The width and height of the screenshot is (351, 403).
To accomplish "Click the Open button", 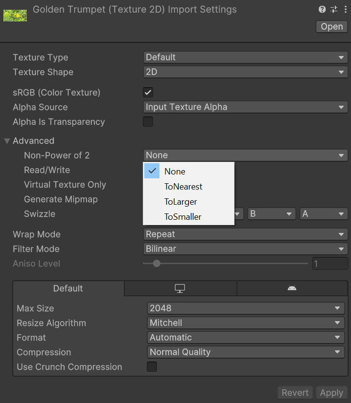I will click(x=331, y=26).
